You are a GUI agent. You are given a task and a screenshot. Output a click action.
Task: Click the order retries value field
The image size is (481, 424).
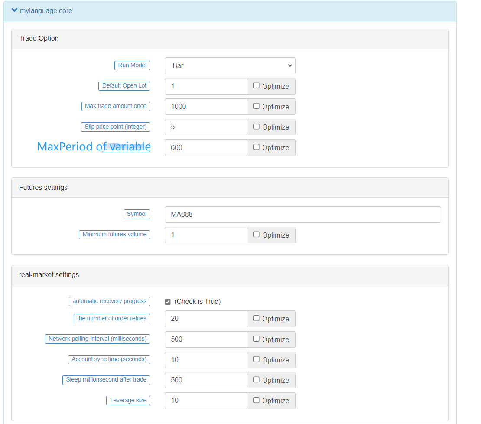[x=205, y=319]
